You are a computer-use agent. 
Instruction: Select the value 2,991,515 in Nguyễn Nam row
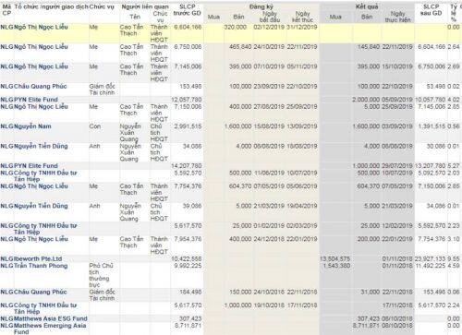tap(188, 126)
